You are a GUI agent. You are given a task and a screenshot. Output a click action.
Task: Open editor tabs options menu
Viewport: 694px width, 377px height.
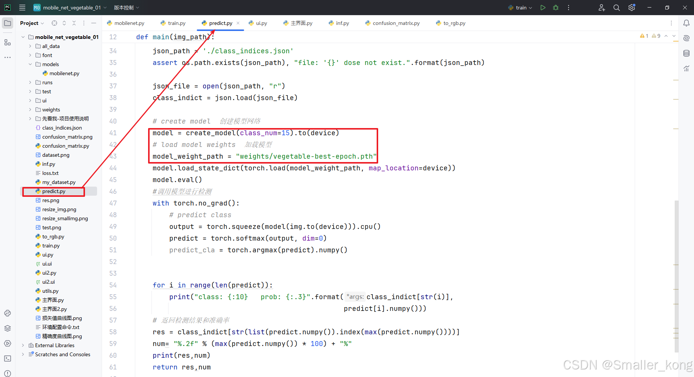(671, 23)
